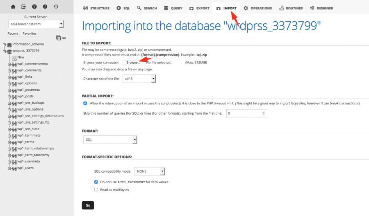Click the wp1_termmeta table icon
This screenshot has width=369, height=216.
click(x=14, y=136)
